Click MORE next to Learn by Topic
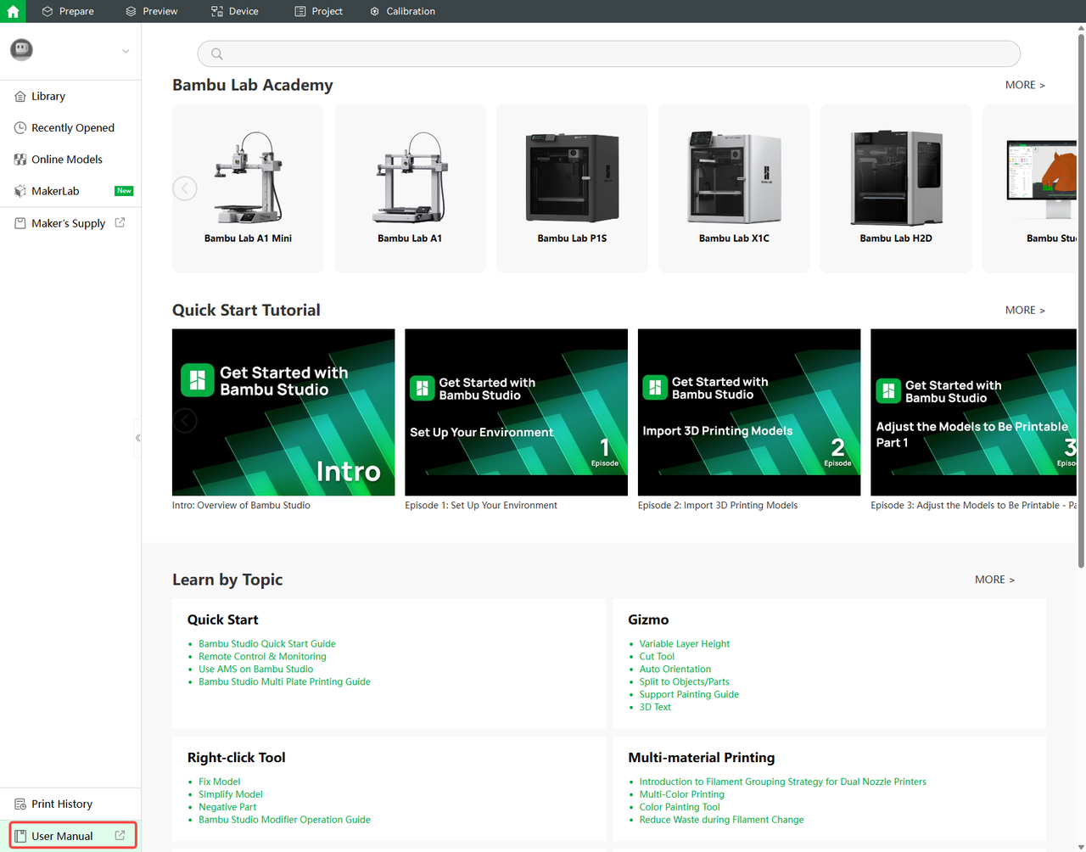Image resolution: width=1086 pixels, height=852 pixels. coord(994,580)
